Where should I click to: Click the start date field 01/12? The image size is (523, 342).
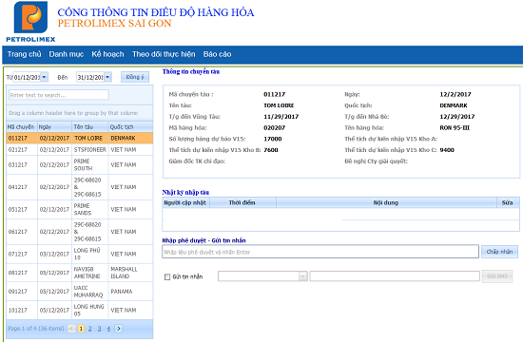(x=27, y=77)
